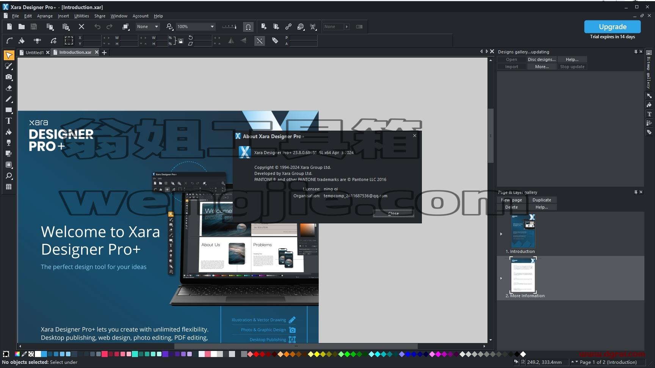Click the Save disk icon
Image resolution: width=655 pixels, height=368 pixels.
pos(34,27)
